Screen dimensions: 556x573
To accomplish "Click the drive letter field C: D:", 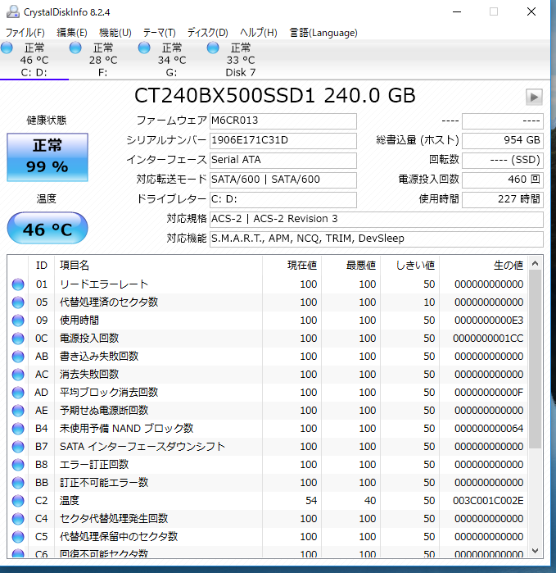I will pos(283,199).
